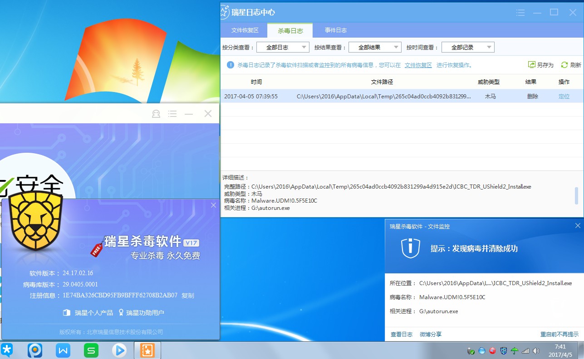
Task: Click 重启前不再提示 in the popup
Action: [559, 335]
